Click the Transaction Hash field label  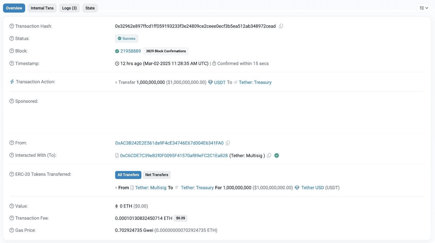(x=34, y=26)
